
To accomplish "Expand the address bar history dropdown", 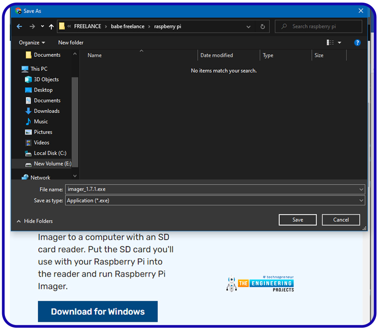I will (x=248, y=26).
